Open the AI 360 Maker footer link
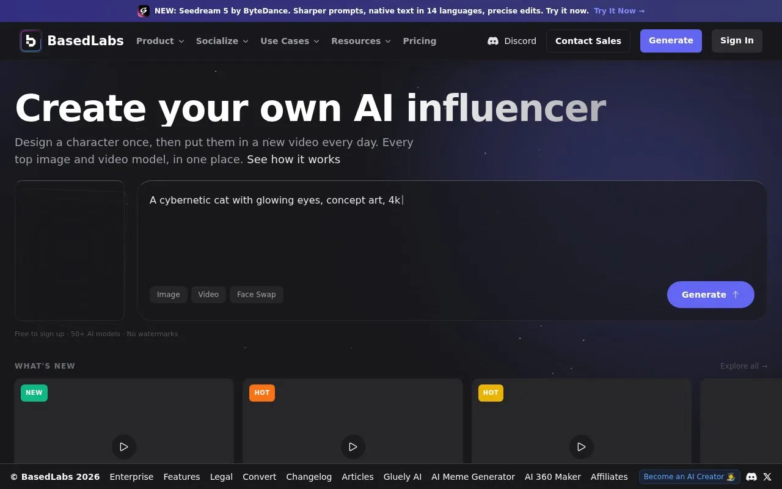The width and height of the screenshot is (782, 489). pyautogui.click(x=553, y=477)
